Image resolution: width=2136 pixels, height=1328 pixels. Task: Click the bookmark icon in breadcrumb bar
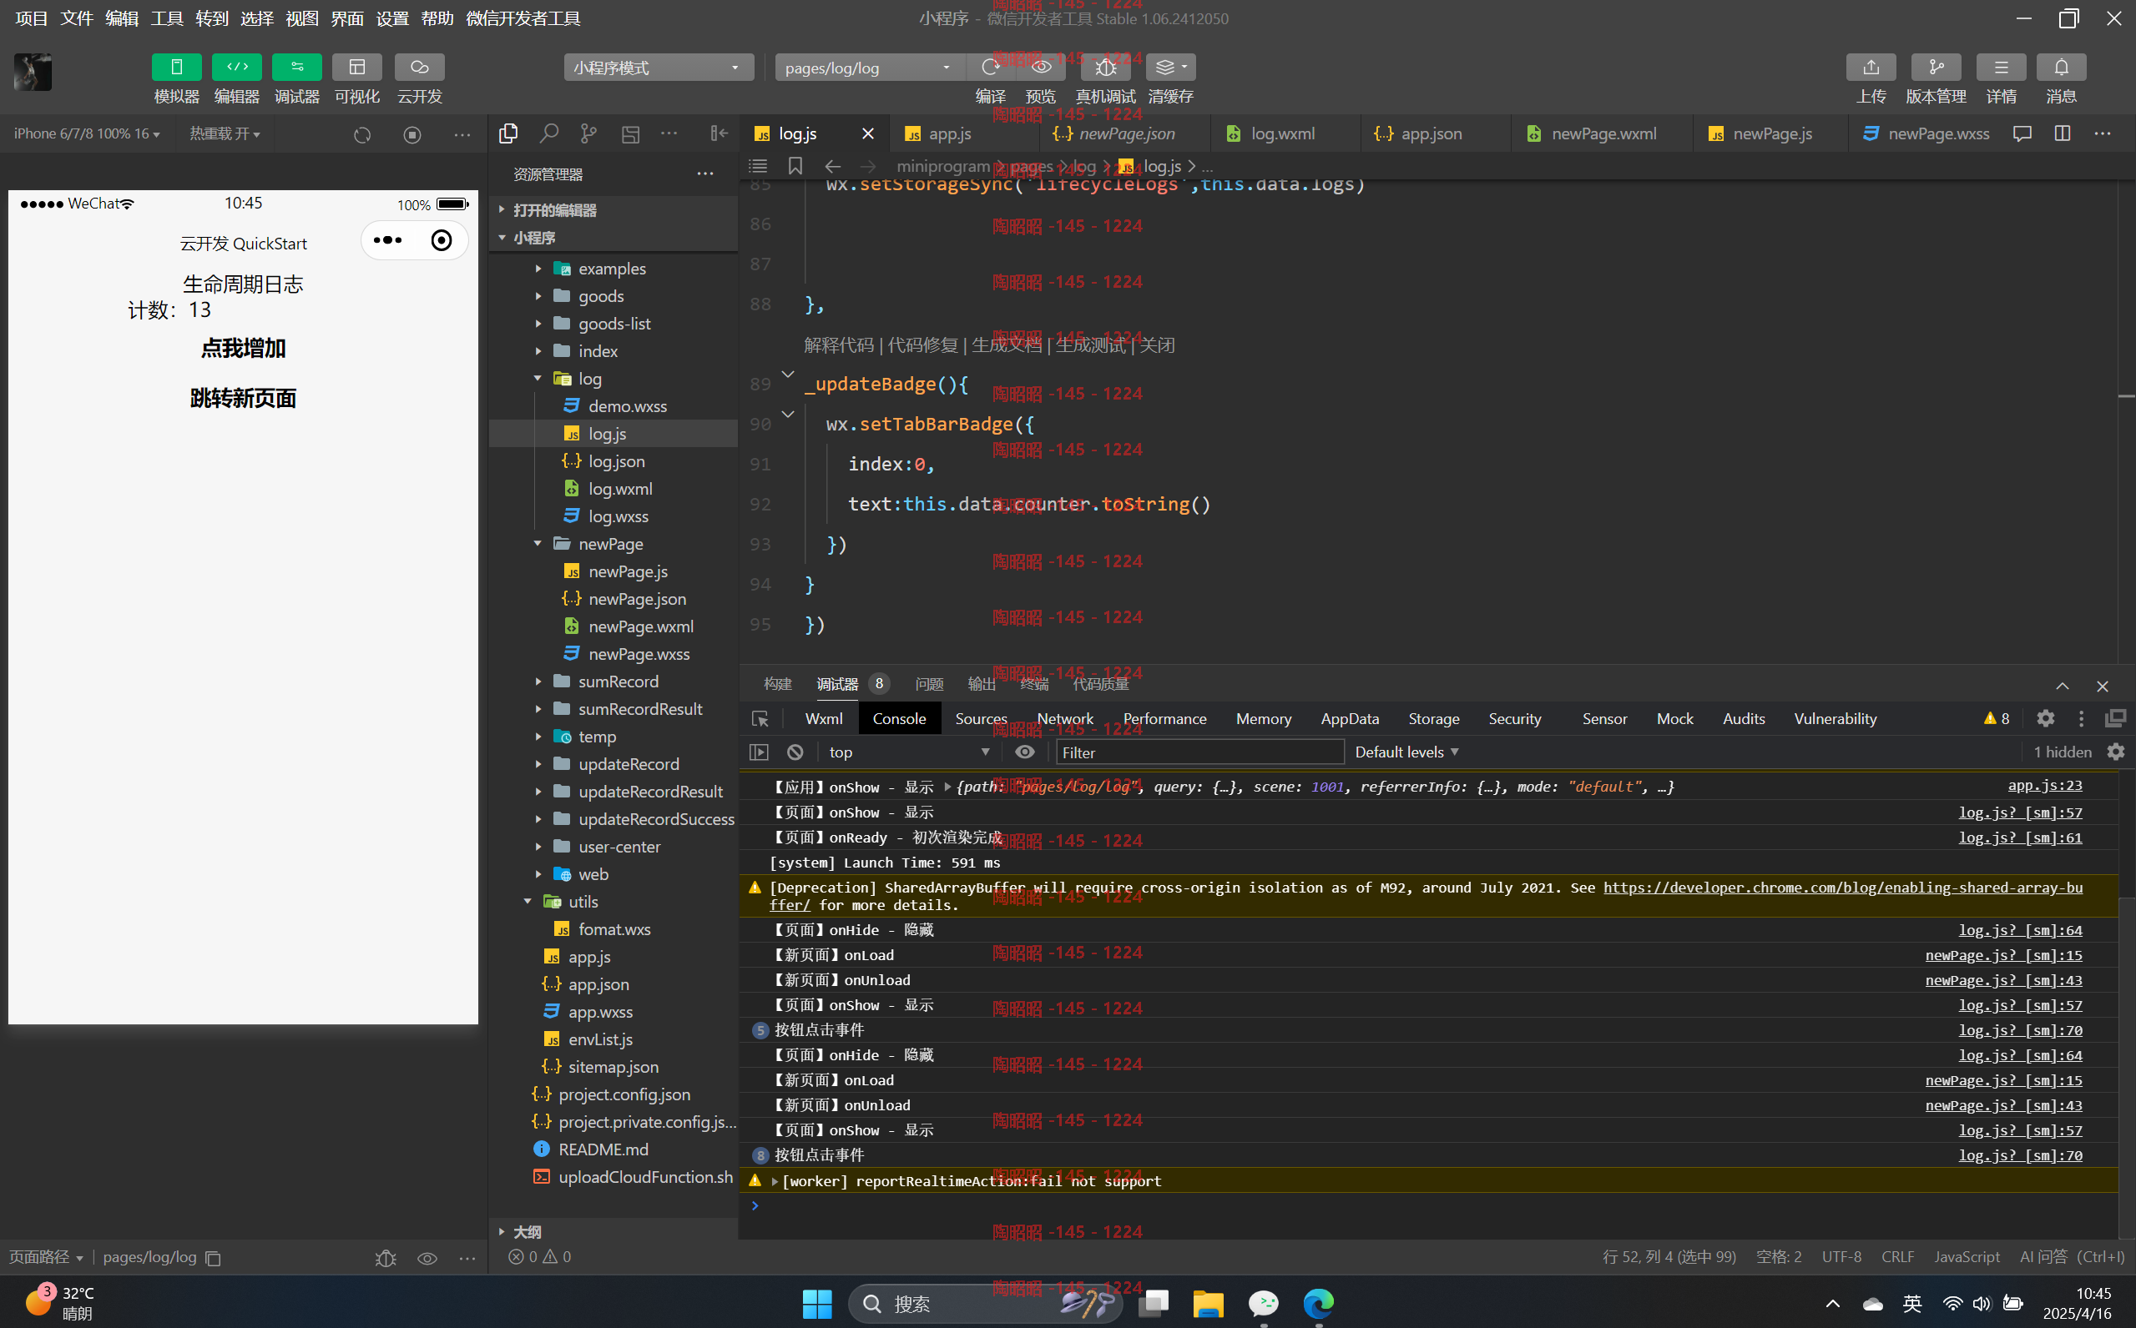(795, 166)
